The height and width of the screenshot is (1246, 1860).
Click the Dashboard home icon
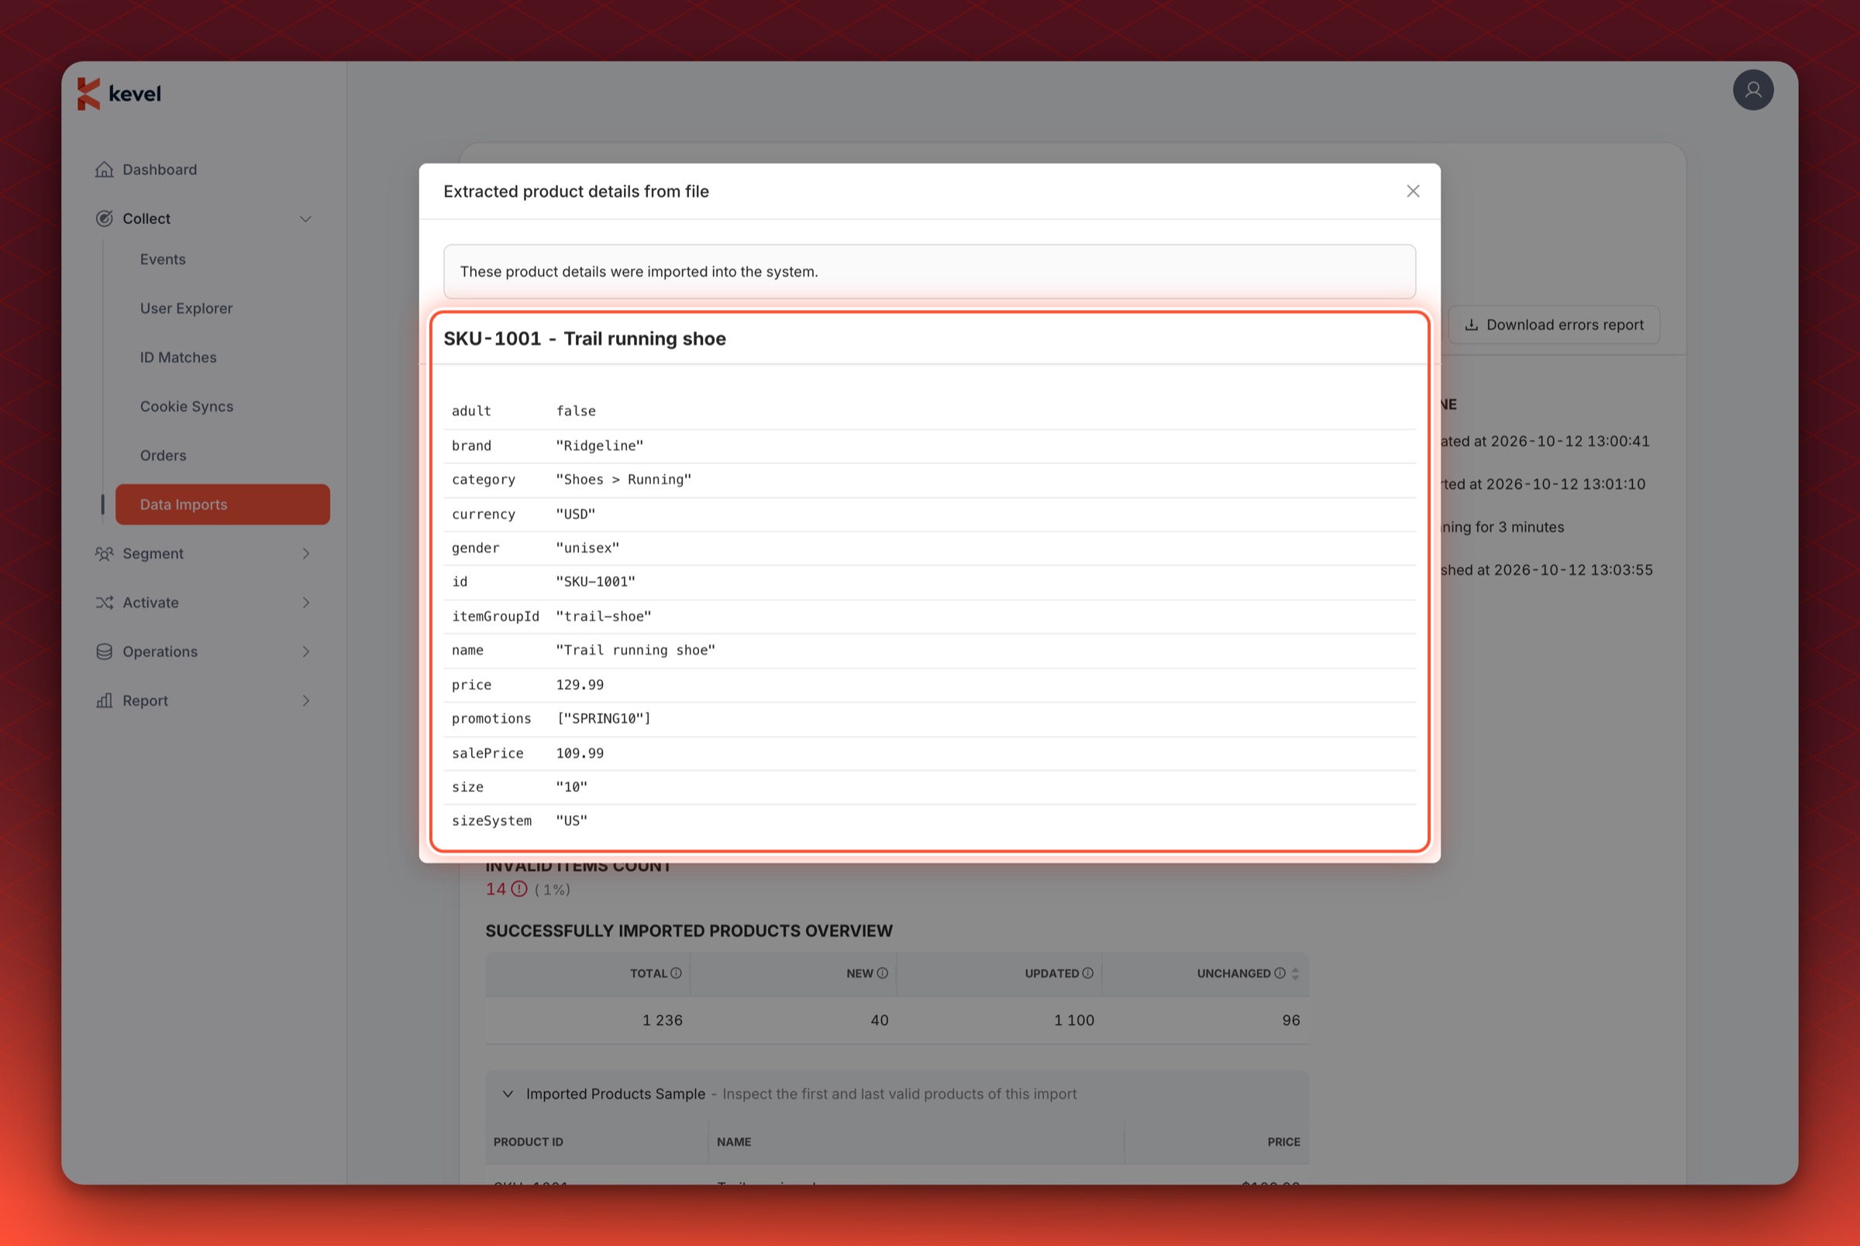tap(104, 169)
